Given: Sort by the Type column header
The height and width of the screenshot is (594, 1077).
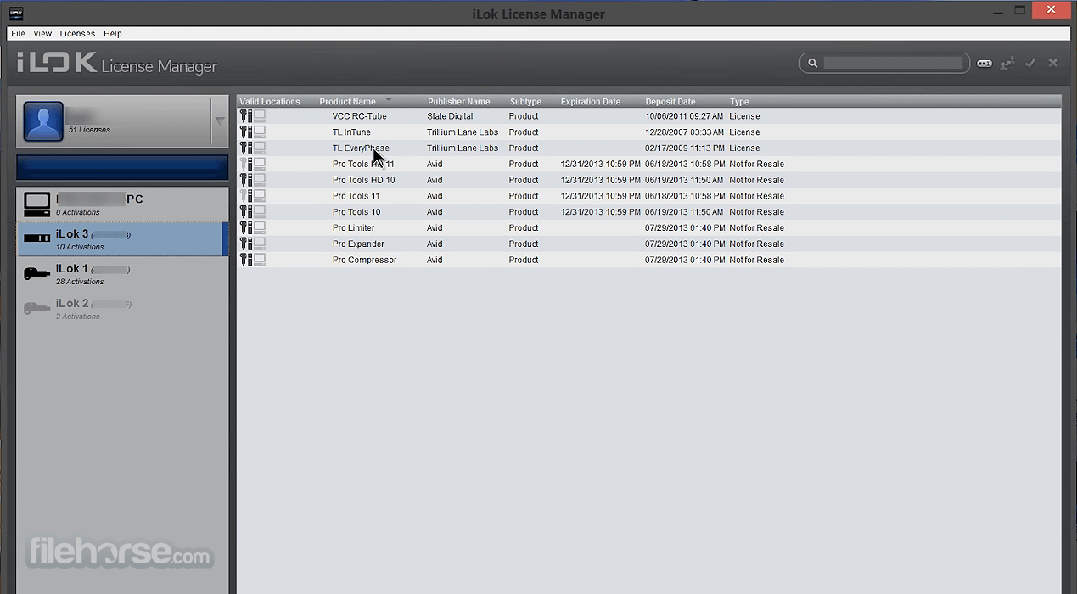Looking at the screenshot, I should [x=739, y=102].
